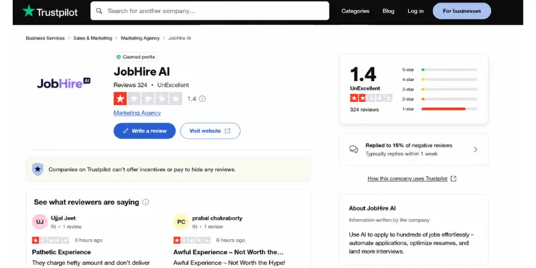This screenshot has width=536, height=268.
Task: Click the JobHire AI breadcrumb text
Action: [x=180, y=38]
